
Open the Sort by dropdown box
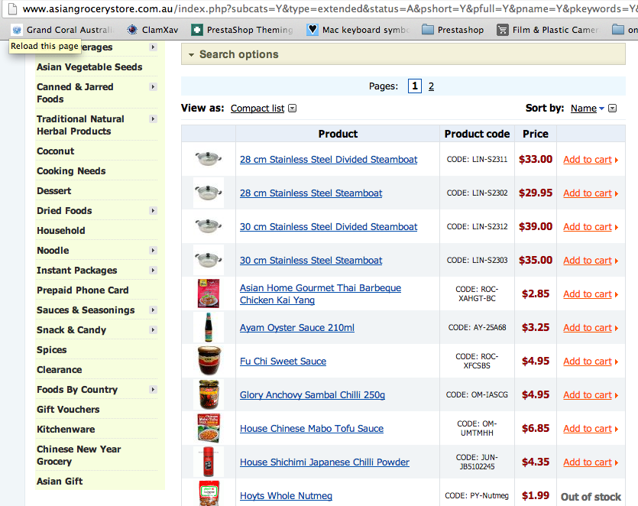pos(612,109)
